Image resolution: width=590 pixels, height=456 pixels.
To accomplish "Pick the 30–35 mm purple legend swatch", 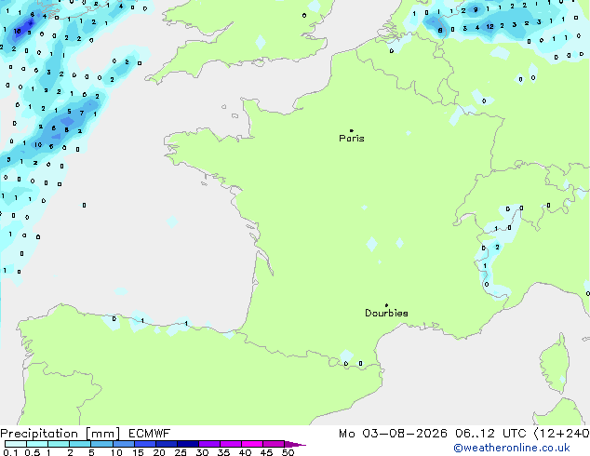I will (x=208, y=444).
